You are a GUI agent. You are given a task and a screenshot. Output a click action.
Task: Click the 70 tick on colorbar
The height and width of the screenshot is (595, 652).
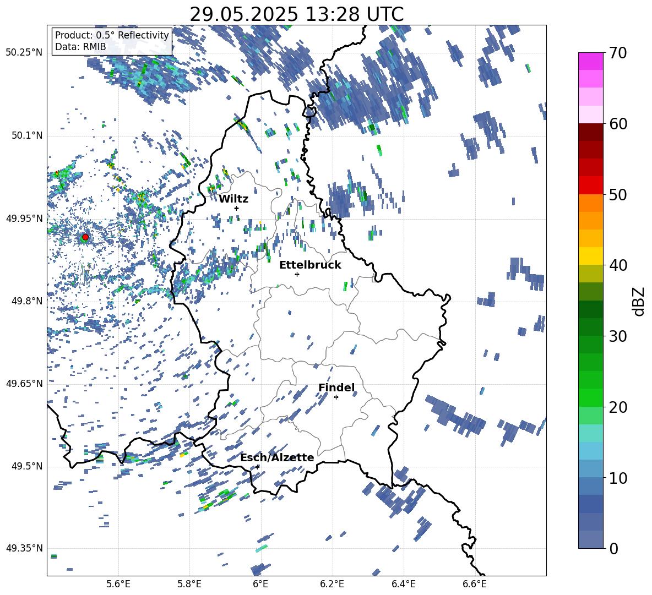(x=617, y=53)
